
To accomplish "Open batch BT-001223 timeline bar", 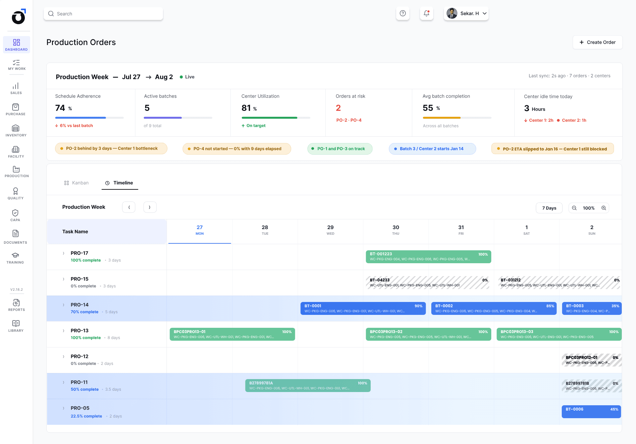I will pyautogui.click(x=428, y=257).
